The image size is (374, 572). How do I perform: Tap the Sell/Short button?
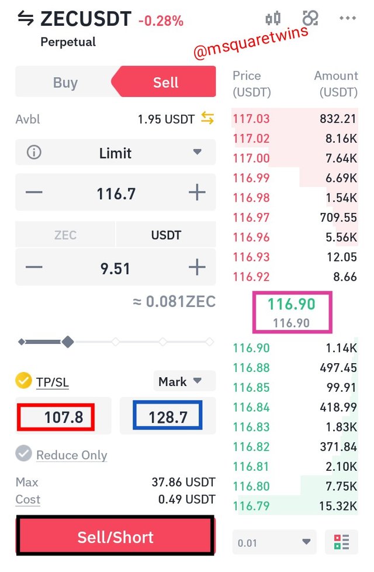(x=115, y=536)
